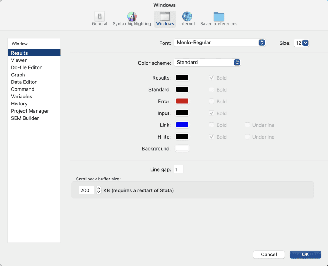
Task: Open the General preferences pane
Action: click(x=99, y=19)
